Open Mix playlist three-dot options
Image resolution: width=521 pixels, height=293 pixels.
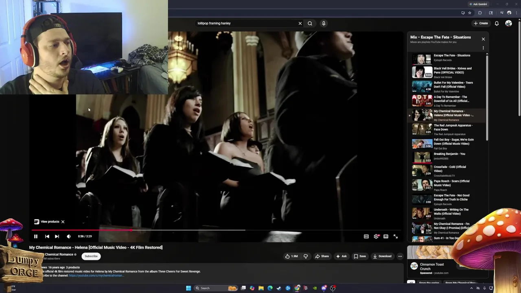[x=483, y=48]
